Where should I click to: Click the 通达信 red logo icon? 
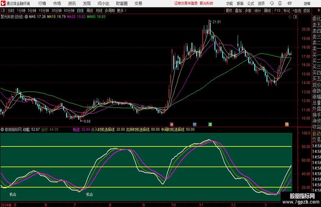tap(3, 3)
